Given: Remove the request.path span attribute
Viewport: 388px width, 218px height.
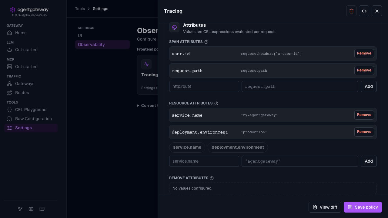Looking at the screenshot, I should click(x=364, y=71).
